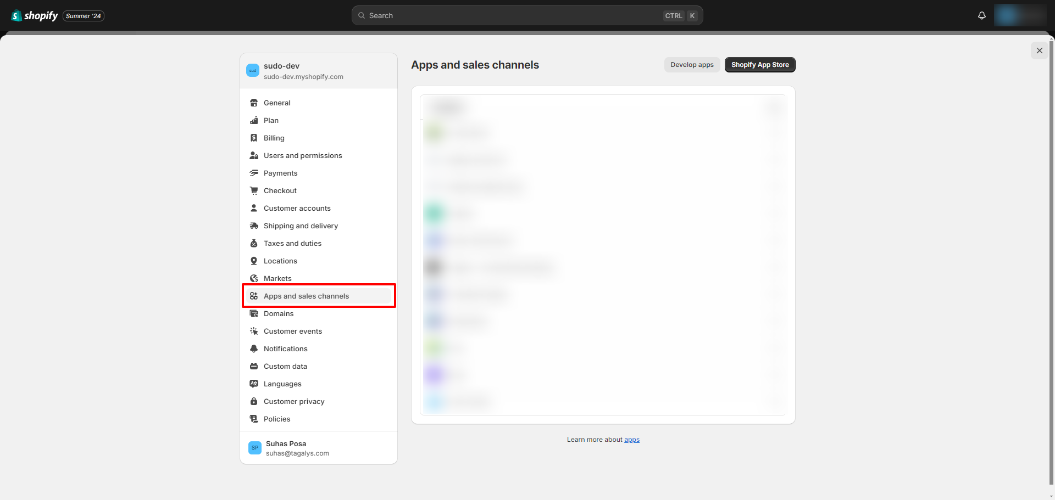Click the Apps and sales channels icon
Image resolution: width=1055 pixels, height=500 pixels.
pyautogui.click(x=254, y=296)
